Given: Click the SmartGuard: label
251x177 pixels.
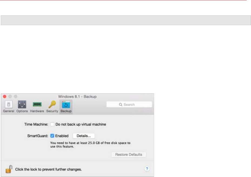Looking at the screenshot, I should point(38,136).
